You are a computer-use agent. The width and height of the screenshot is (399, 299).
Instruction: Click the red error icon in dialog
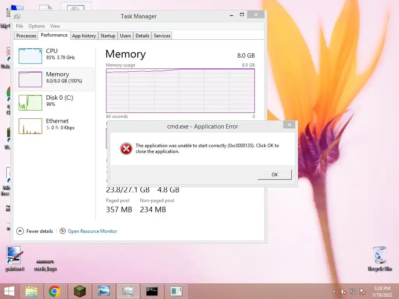[x=126, y=149]
